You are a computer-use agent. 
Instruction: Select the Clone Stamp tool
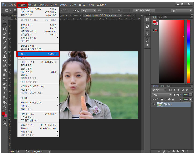pyautogui.click(x=4, y=57)
